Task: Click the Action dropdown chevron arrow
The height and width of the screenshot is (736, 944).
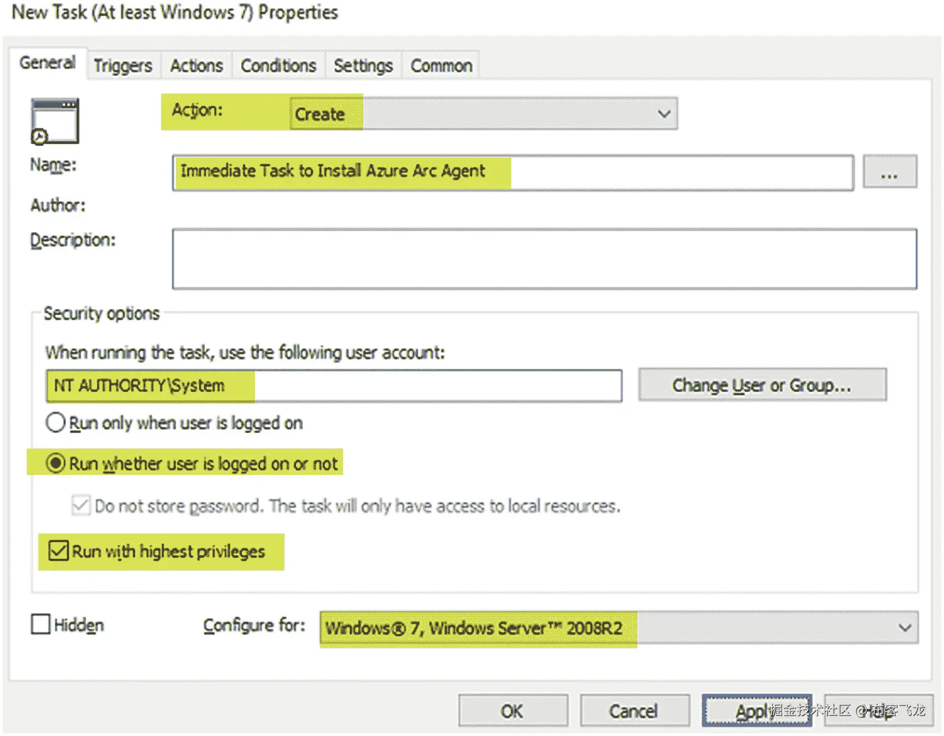Action: (x=664, y=114)
